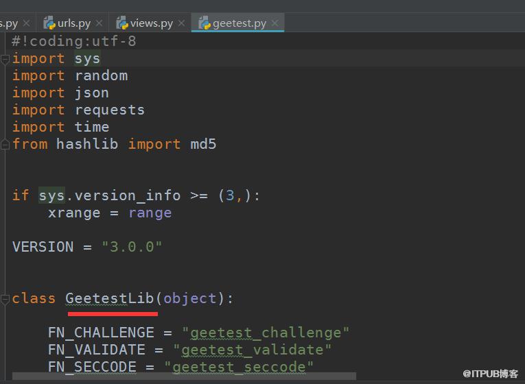Click the "geetest_validate" string

[252, 350]
